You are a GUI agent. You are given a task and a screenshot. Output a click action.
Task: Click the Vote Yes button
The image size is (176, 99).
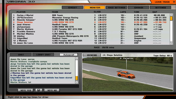[26, 90]
